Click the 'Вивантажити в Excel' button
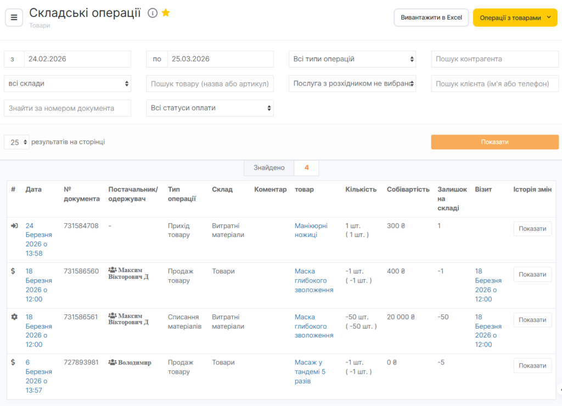562x406 pixels. (431, 18)
